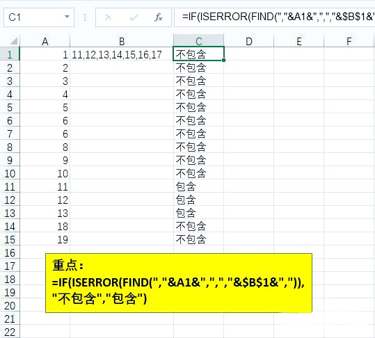Select row 13 header
Image resolution: width=375 pixels, height=338 pixels.
click(x=10, y=213)
